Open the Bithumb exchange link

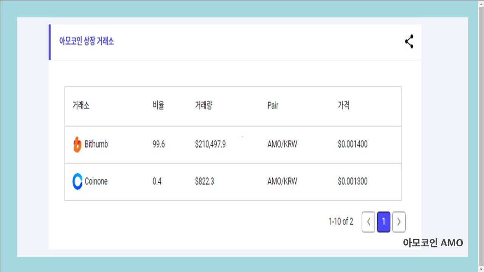(x=96, y=144)
